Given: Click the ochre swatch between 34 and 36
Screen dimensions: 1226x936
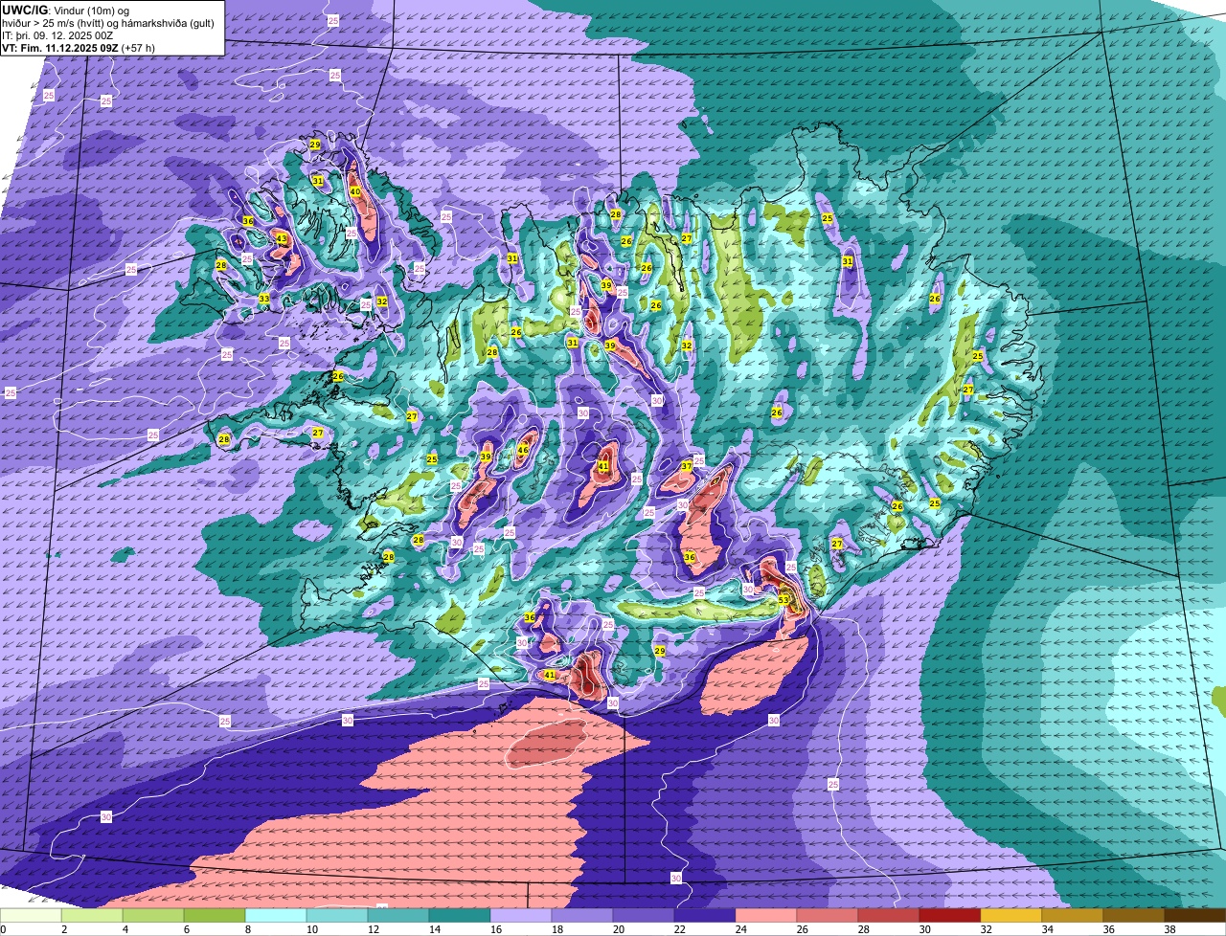Looking at the screenshot, I should (1073, 915).
